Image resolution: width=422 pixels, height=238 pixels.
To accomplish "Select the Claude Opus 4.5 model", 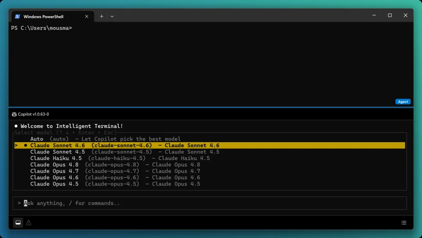I will [x=209, y=184].
